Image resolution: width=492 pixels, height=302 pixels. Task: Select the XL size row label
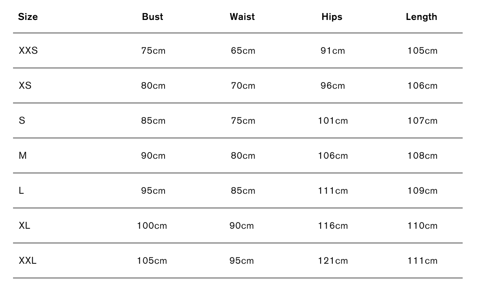pos(24,226)
